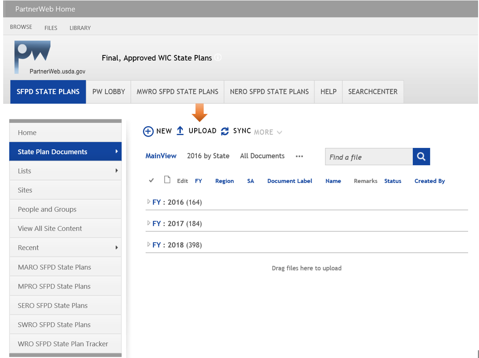Open the LIBRARY ribbon tab
The width and height of the screenshot is (479, 358).
pyautogui.click(x=80, y=28)
